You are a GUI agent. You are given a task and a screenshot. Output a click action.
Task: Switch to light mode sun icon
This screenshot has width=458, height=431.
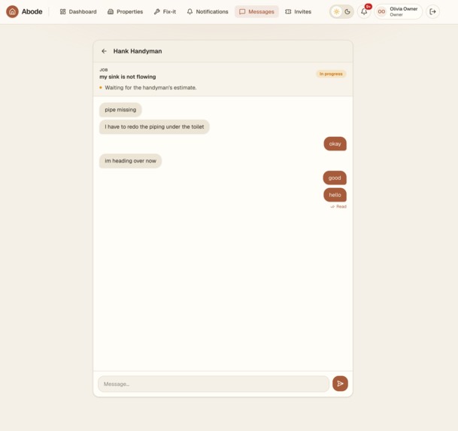tap(336, 12)
